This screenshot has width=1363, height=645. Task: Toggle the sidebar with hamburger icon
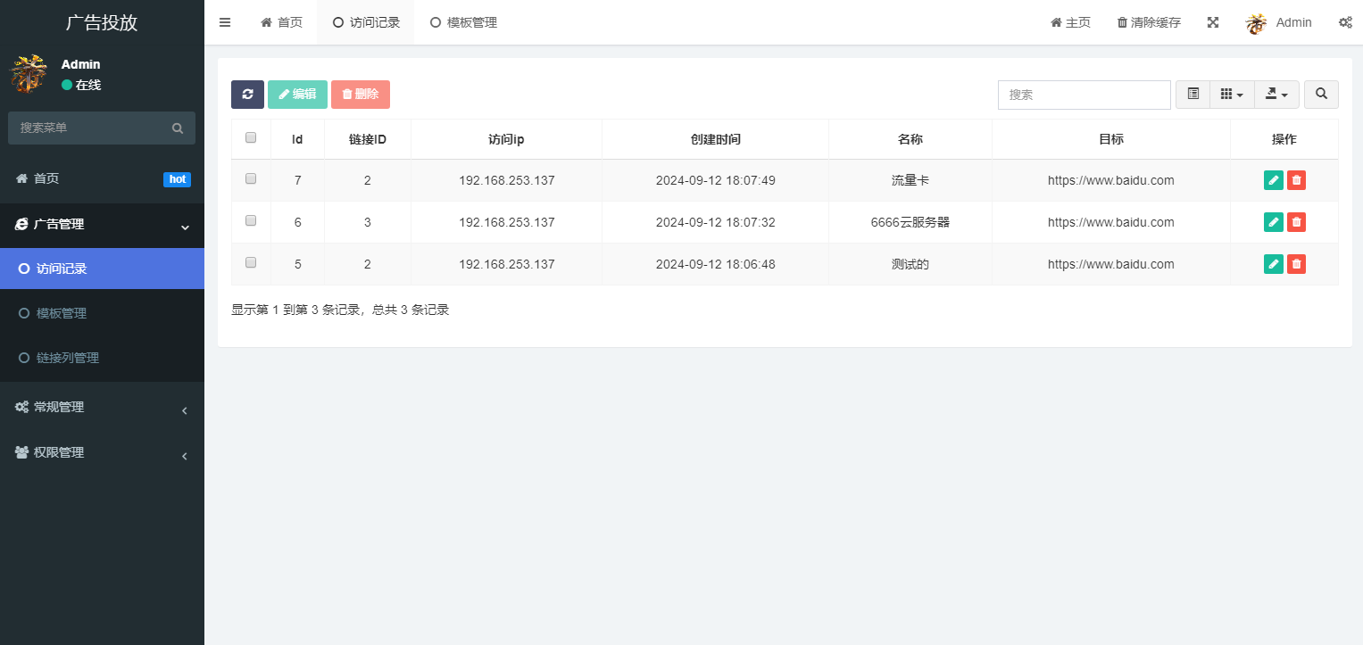(225, 22)
